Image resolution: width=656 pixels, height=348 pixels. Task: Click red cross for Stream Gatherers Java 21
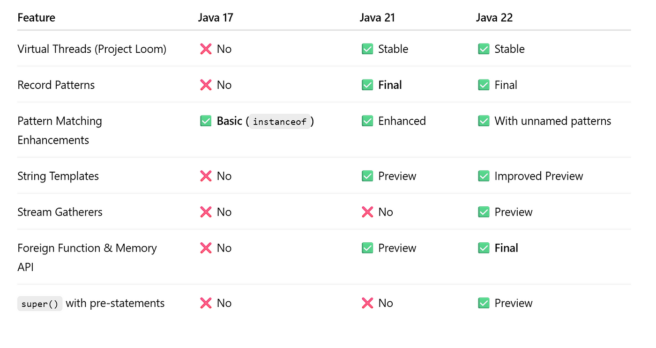(367, 212)
